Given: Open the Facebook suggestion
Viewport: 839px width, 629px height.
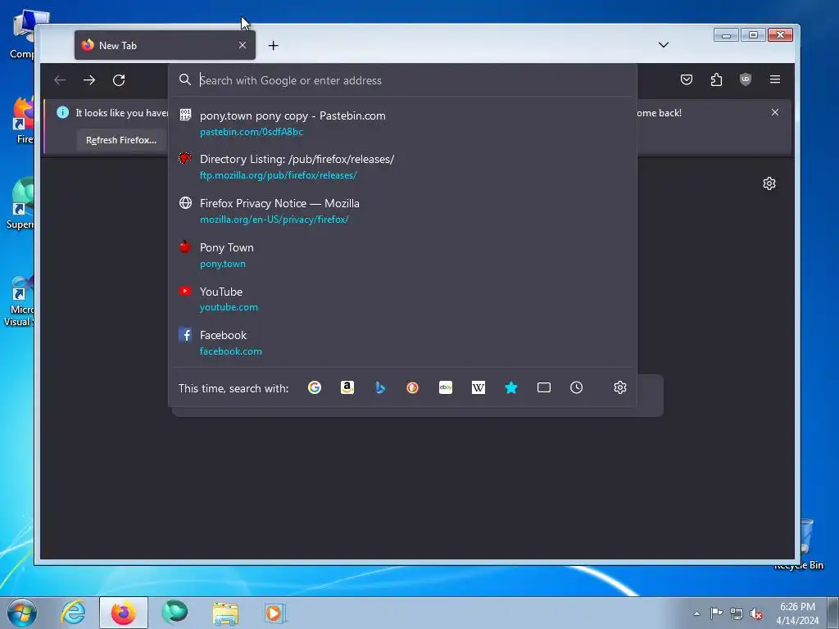Looking at the screenshot, I should 402,343.
